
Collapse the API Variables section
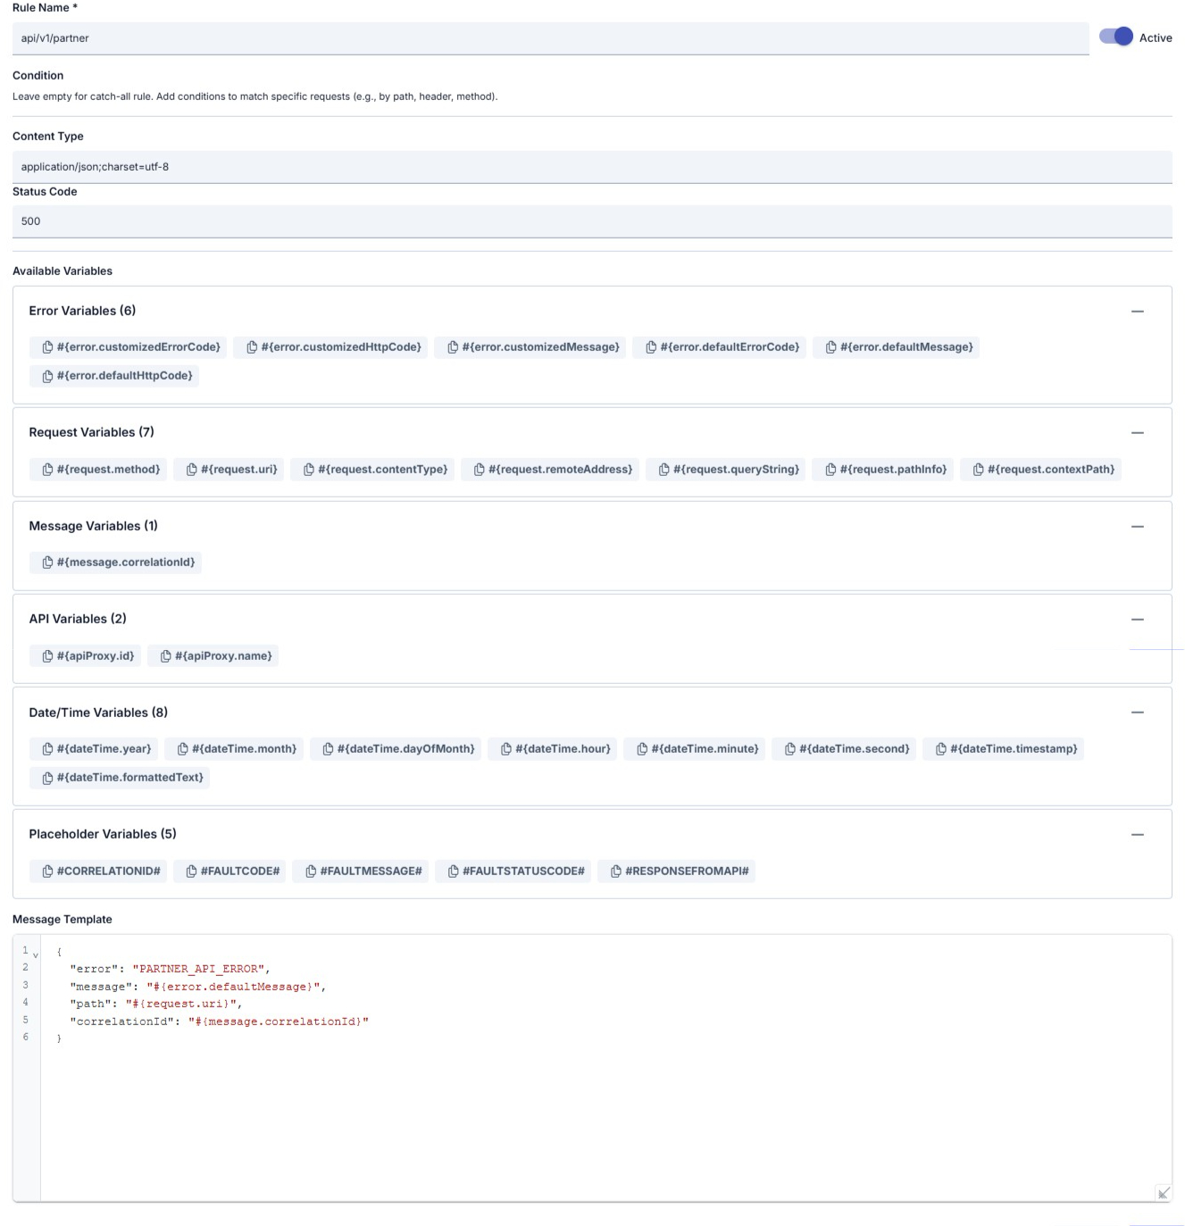(x=1138, y=620)
